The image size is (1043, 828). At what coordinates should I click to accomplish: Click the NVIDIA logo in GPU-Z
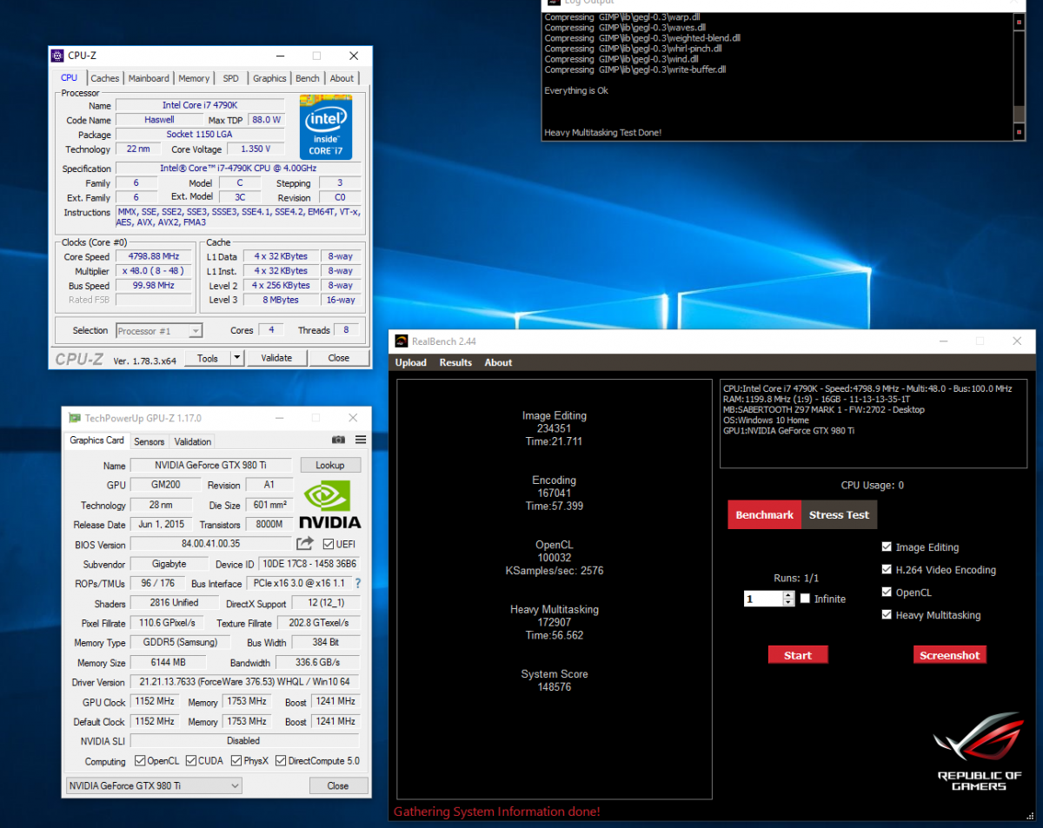pos(329,506)
